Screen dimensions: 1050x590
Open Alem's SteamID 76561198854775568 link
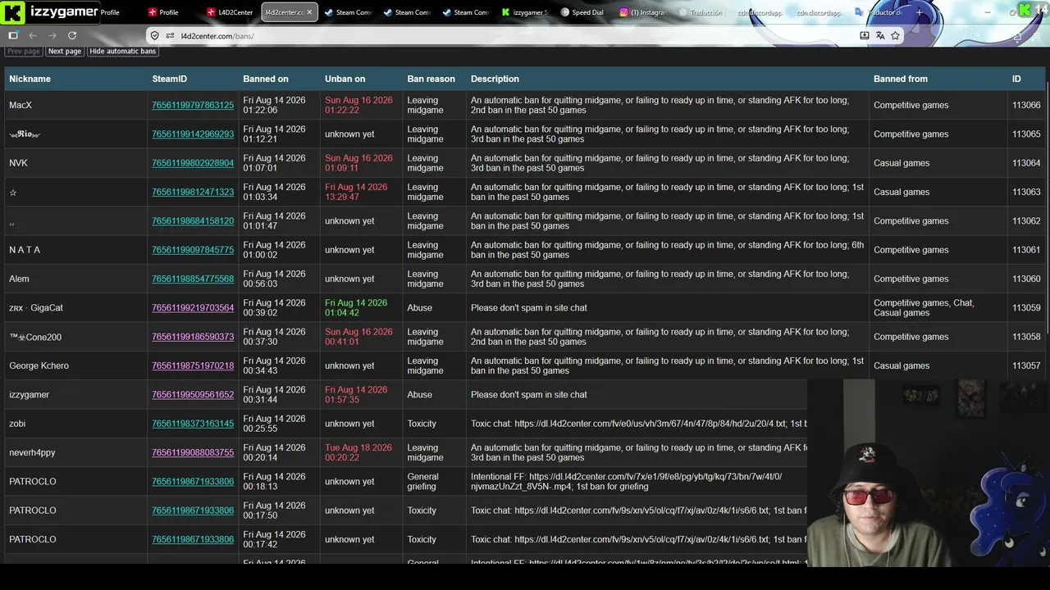tap(193, 279)
